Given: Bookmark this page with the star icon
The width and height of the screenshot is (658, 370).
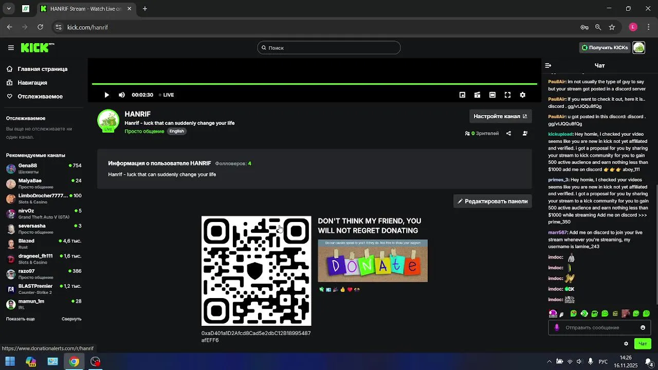Looking at the screenshot, I should point(612,27).
